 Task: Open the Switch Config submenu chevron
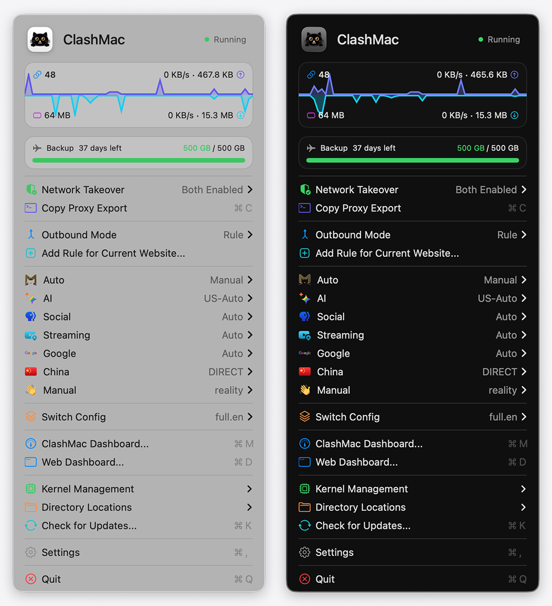250,417
